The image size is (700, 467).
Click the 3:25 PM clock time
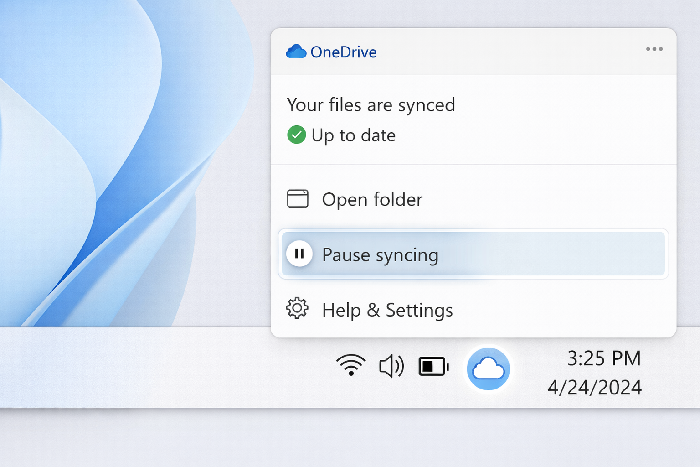[x=604, y=358]
